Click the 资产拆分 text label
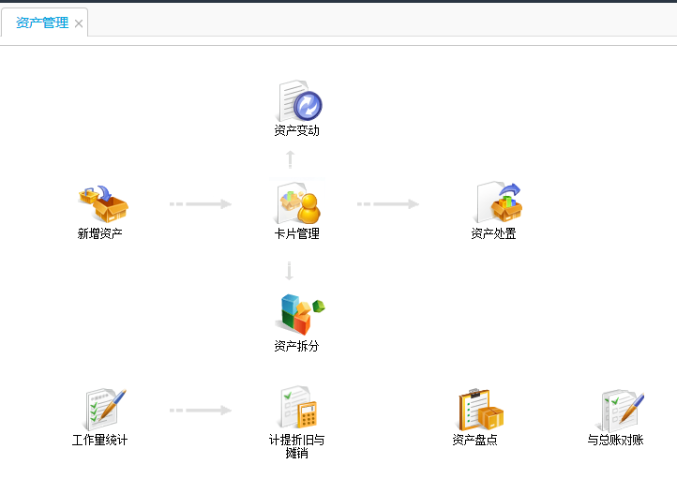Viewport: 677px width, 479px height. coord(297,346)
